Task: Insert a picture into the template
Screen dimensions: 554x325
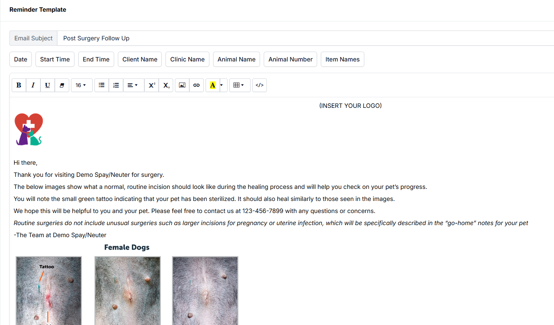Action: point(182,85)
